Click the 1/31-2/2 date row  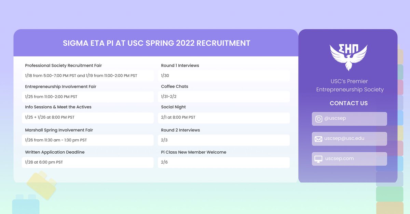(x=224, y=97)
